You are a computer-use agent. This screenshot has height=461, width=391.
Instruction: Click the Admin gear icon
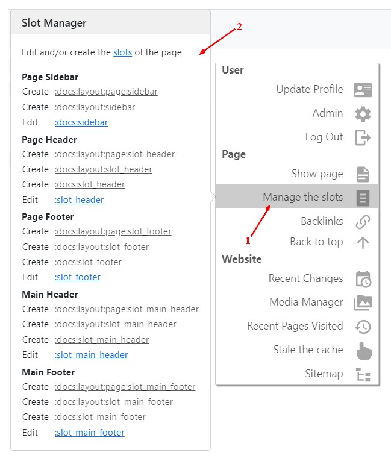[x=363, y=114]
